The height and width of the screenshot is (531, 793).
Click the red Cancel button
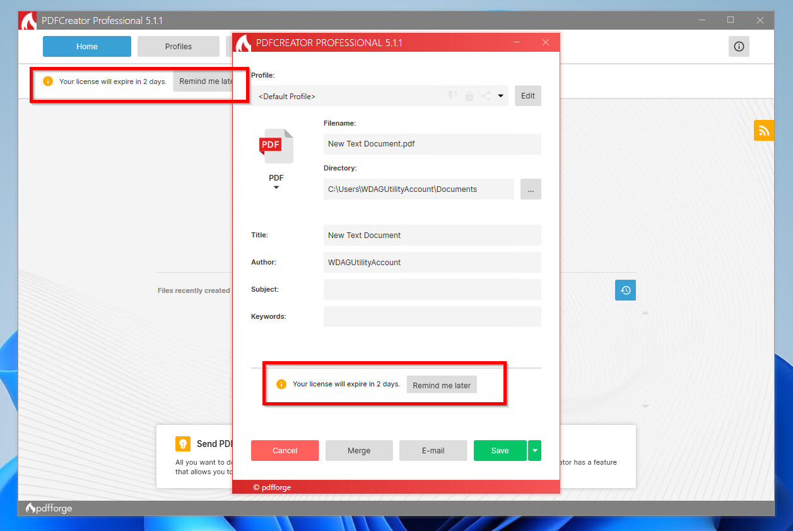(x=285, y=451)
